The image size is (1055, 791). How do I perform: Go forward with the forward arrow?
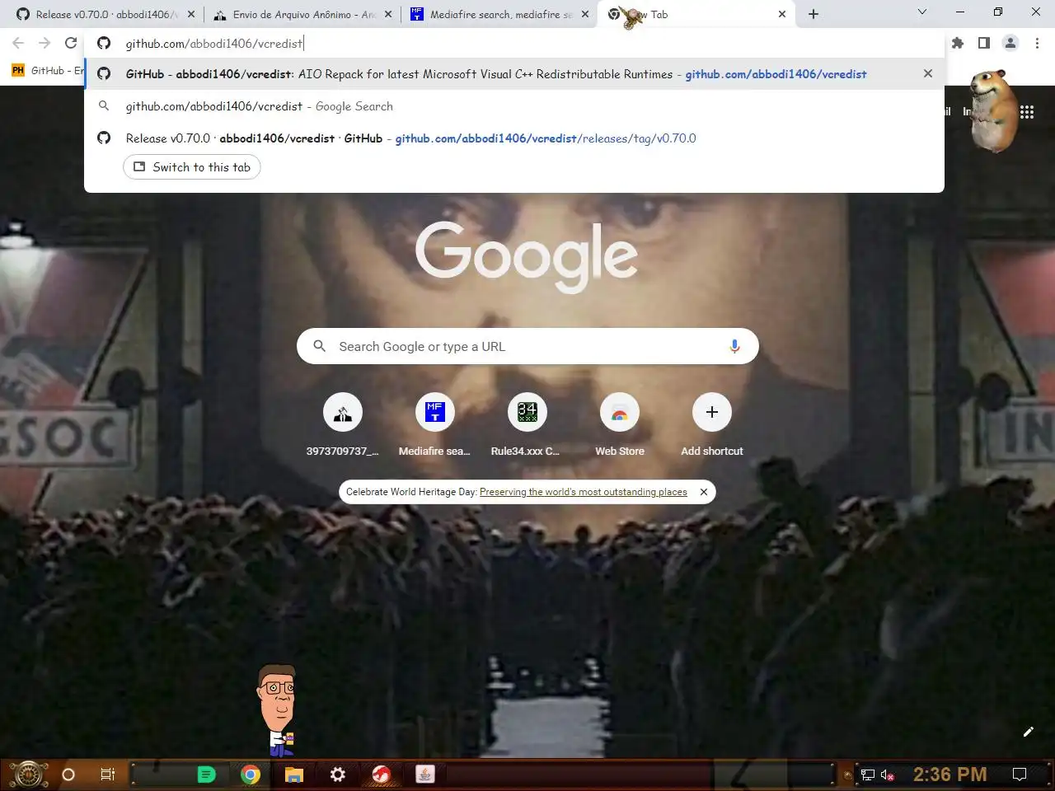45,43
